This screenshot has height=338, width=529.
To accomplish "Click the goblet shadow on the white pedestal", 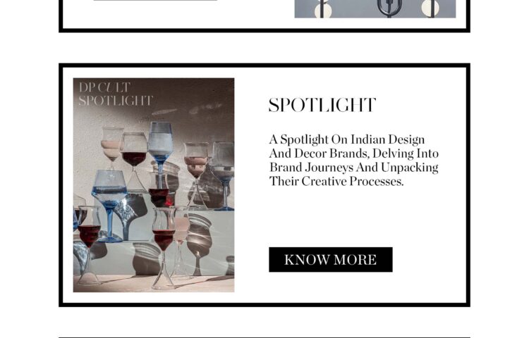I will click(x=199, y=243).
